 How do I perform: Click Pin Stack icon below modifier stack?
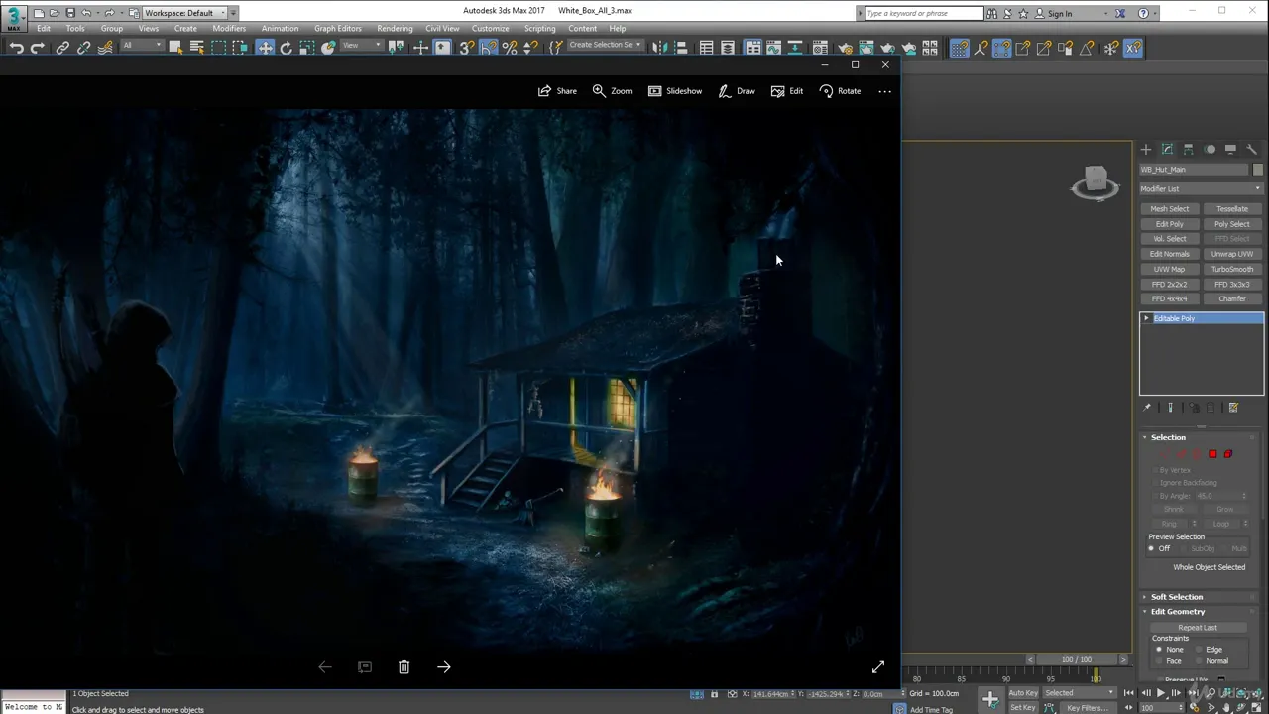(1147, 408)
